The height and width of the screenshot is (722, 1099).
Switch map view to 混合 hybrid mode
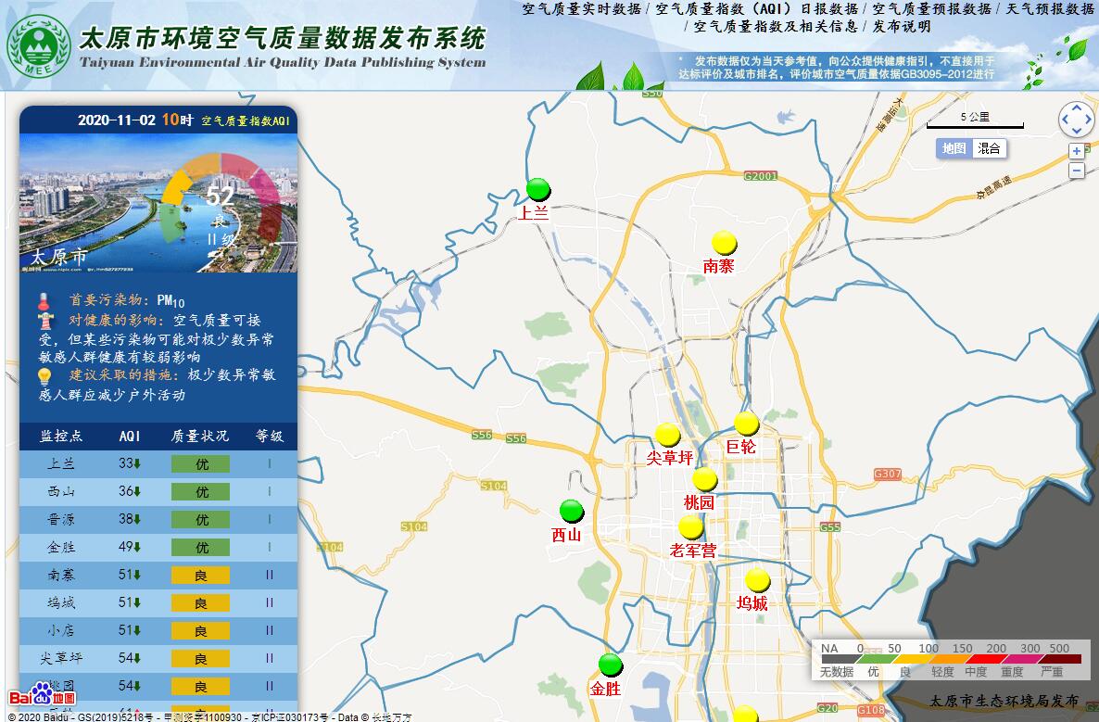pos(989,148)
